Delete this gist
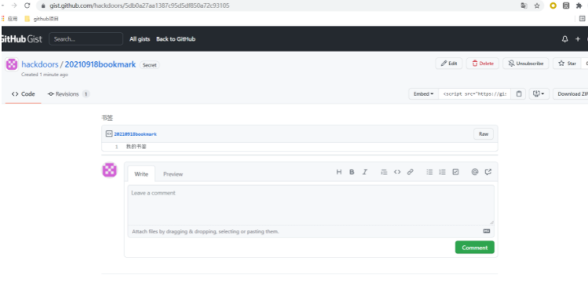Image resolution: width=588 pixels, height=287 pixels. pos(483,64)
